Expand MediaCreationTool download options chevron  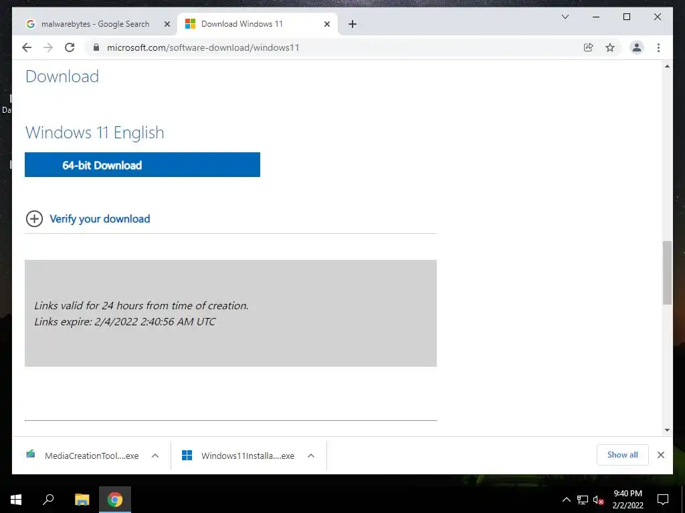coord(155,456)
